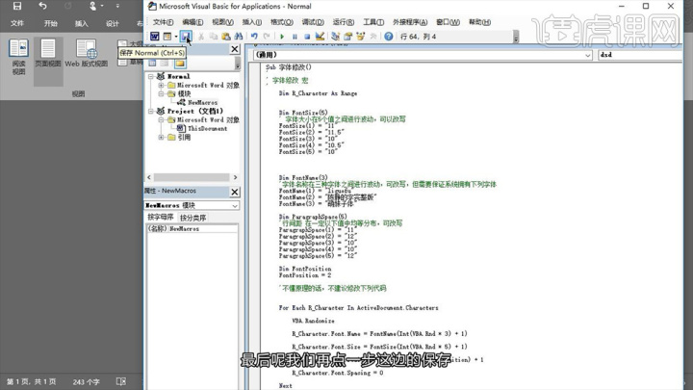Open VBA Help question mark icon
This screenshot has width=693, height=390.
[x=389, y=37]
